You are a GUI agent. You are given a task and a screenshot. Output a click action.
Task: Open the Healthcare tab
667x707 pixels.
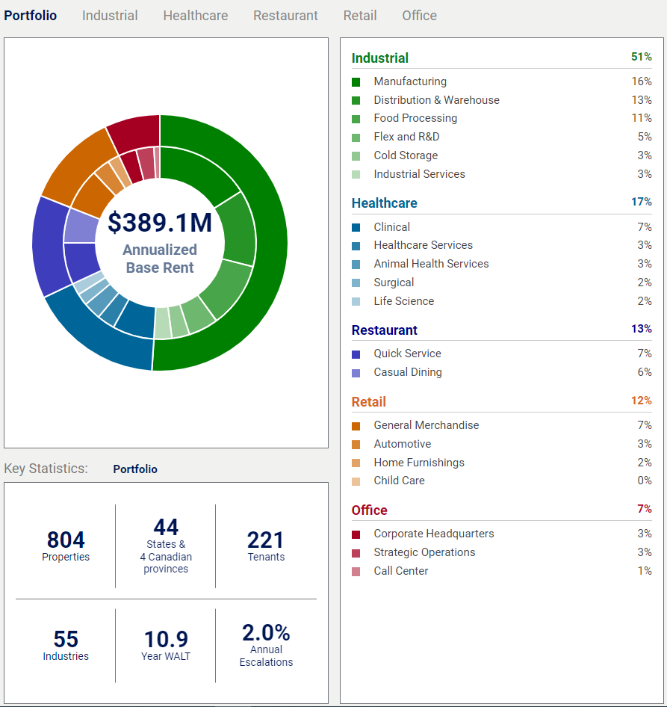click(x=195, y=16)
